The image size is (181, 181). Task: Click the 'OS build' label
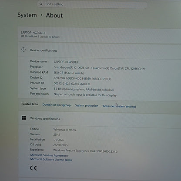coord(36,144)
